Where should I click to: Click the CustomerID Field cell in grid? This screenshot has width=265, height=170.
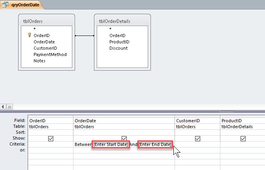coord(197,121)
